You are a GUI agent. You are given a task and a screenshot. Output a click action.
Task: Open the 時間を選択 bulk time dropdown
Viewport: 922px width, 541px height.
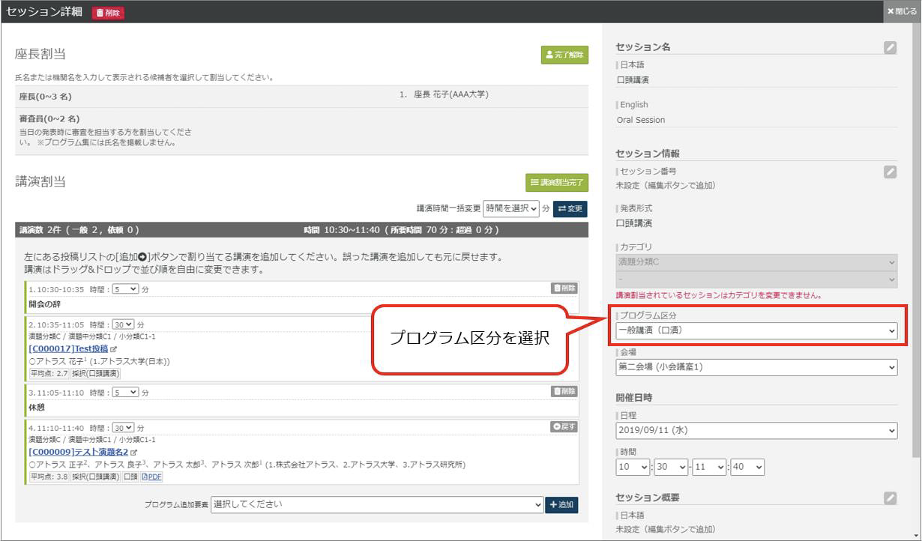pos(511,208)
